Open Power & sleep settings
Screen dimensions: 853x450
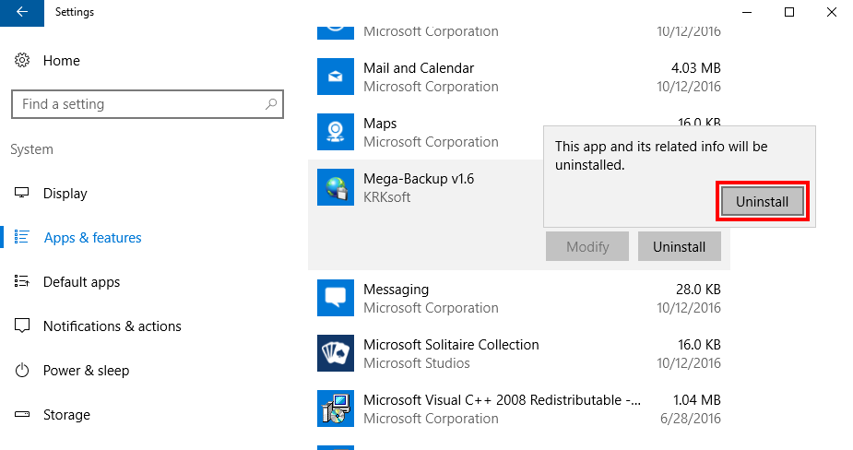[86, 371]
